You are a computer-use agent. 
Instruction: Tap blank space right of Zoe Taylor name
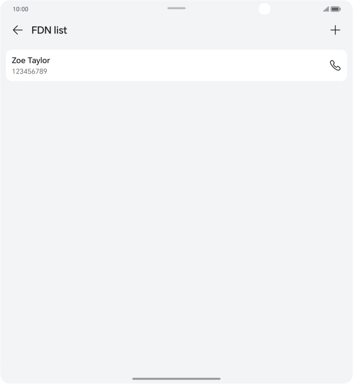[x=188, y=60]
